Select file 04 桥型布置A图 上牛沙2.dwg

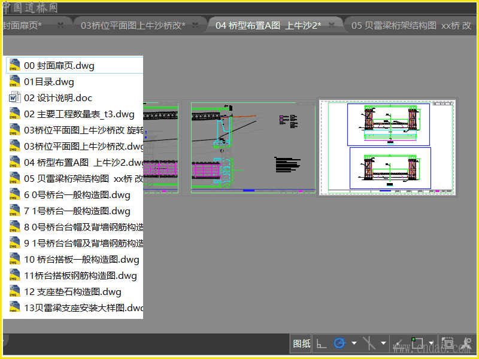tap(74, 163)
